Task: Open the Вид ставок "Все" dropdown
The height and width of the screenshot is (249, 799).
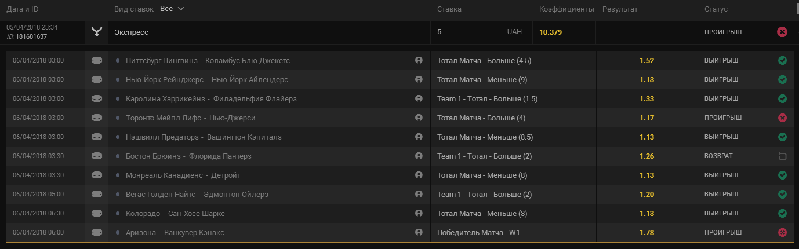Action: point(172,9)
